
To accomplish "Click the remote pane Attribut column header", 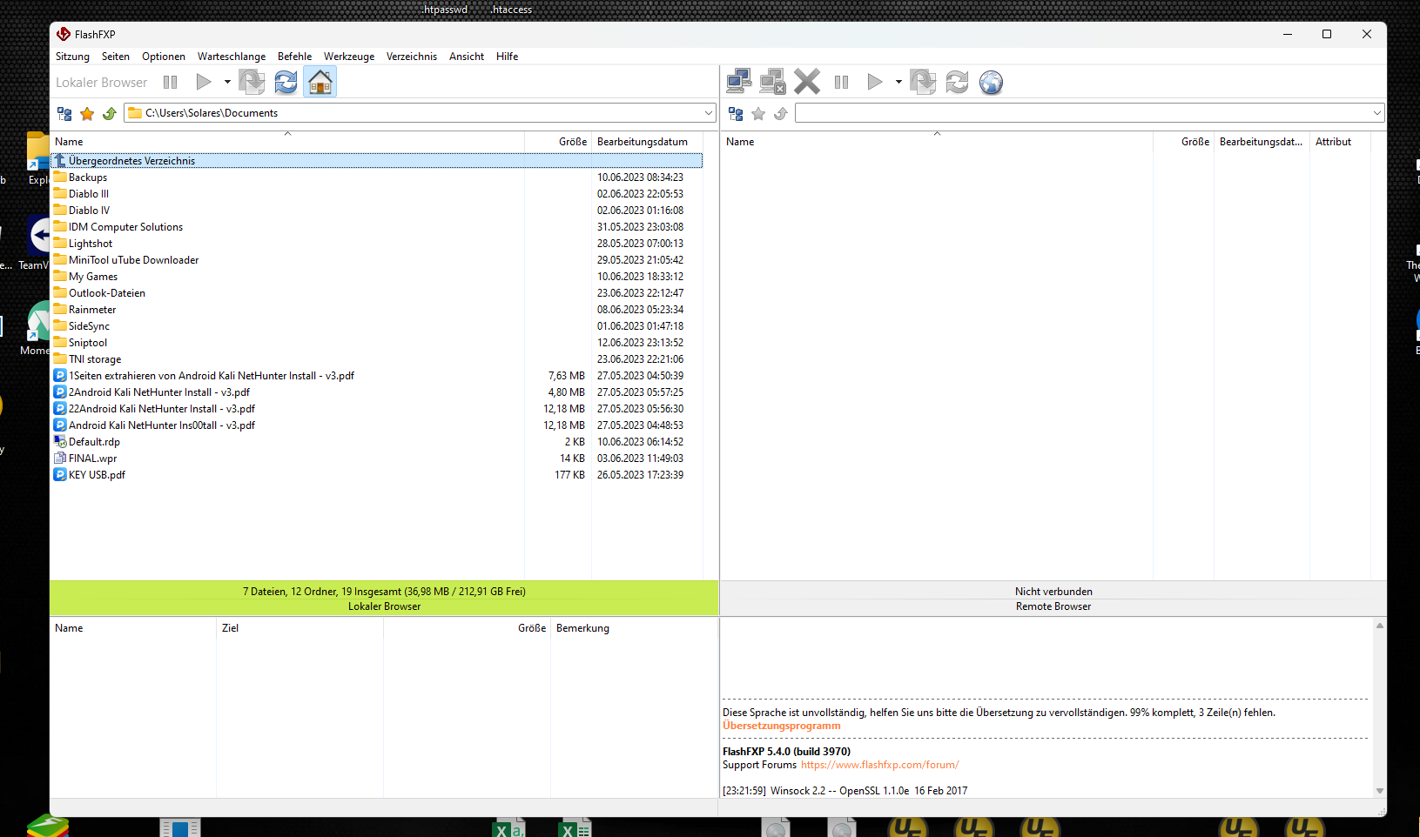I will click(x=1340, y=142).
